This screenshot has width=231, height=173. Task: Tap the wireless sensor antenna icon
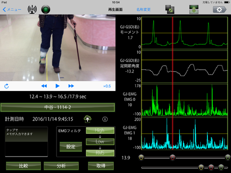click(x=32, y=9)
